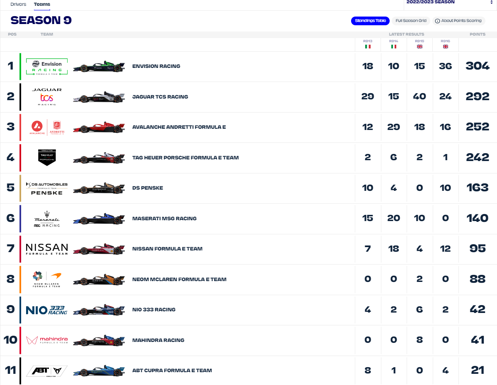This screenshot has height=385, width=497.
Task: Click the RD16 column header label
Action: [445, 41]
